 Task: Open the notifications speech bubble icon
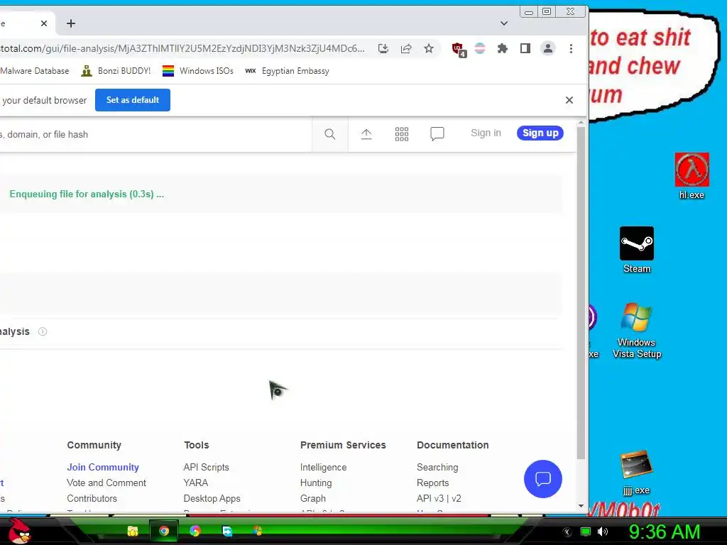[x=437, y=134]
